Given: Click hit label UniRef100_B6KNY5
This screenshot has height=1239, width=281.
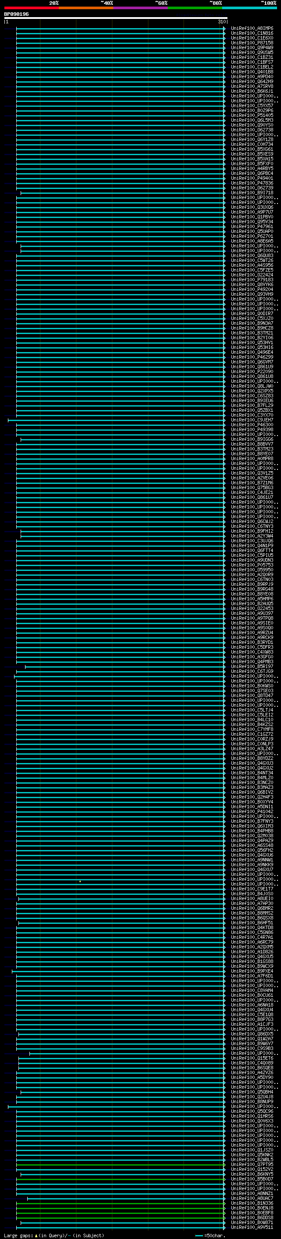Looking at the screenshot, I should (x=252, y=1174).
